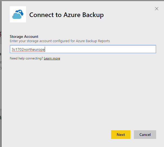Click the 'Connect to Azure Backup' title
Screen dimensions: 164x147
point(66,15)
